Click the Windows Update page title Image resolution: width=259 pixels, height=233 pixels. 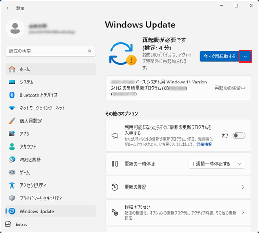[140, 25]
